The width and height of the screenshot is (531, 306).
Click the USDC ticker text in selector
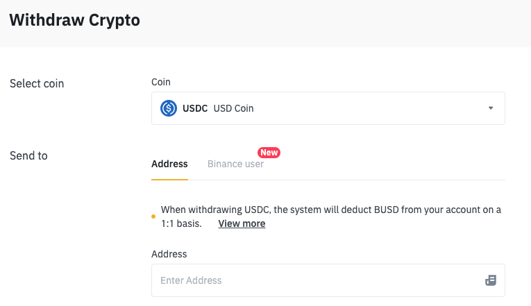[195, 108]
